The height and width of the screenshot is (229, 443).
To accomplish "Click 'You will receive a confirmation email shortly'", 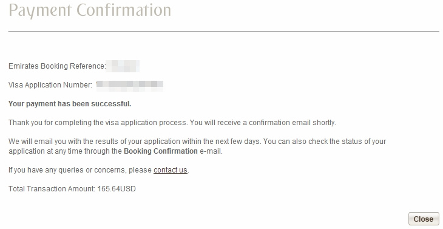I will (x=263, y=123).
